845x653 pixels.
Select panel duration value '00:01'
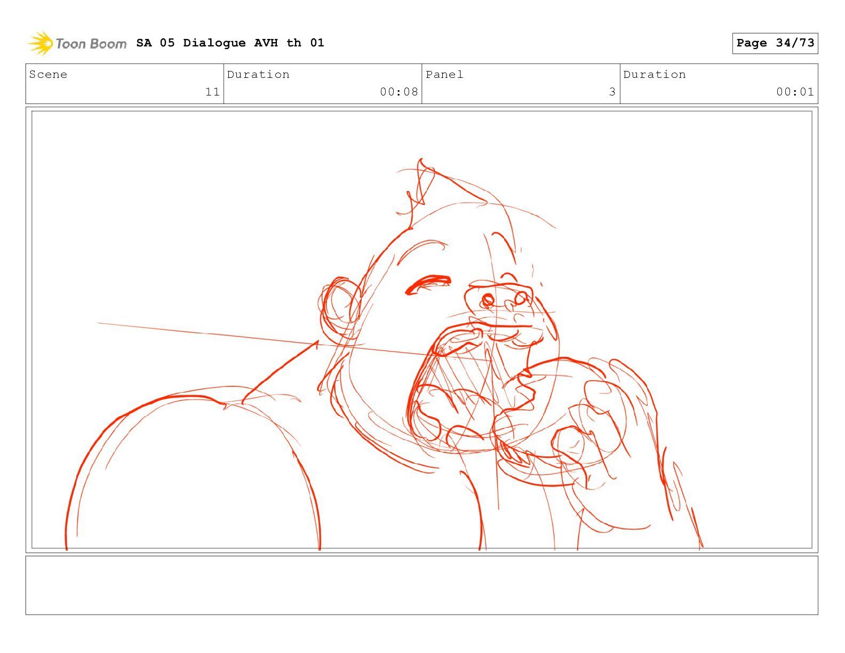tap(795, 92)
